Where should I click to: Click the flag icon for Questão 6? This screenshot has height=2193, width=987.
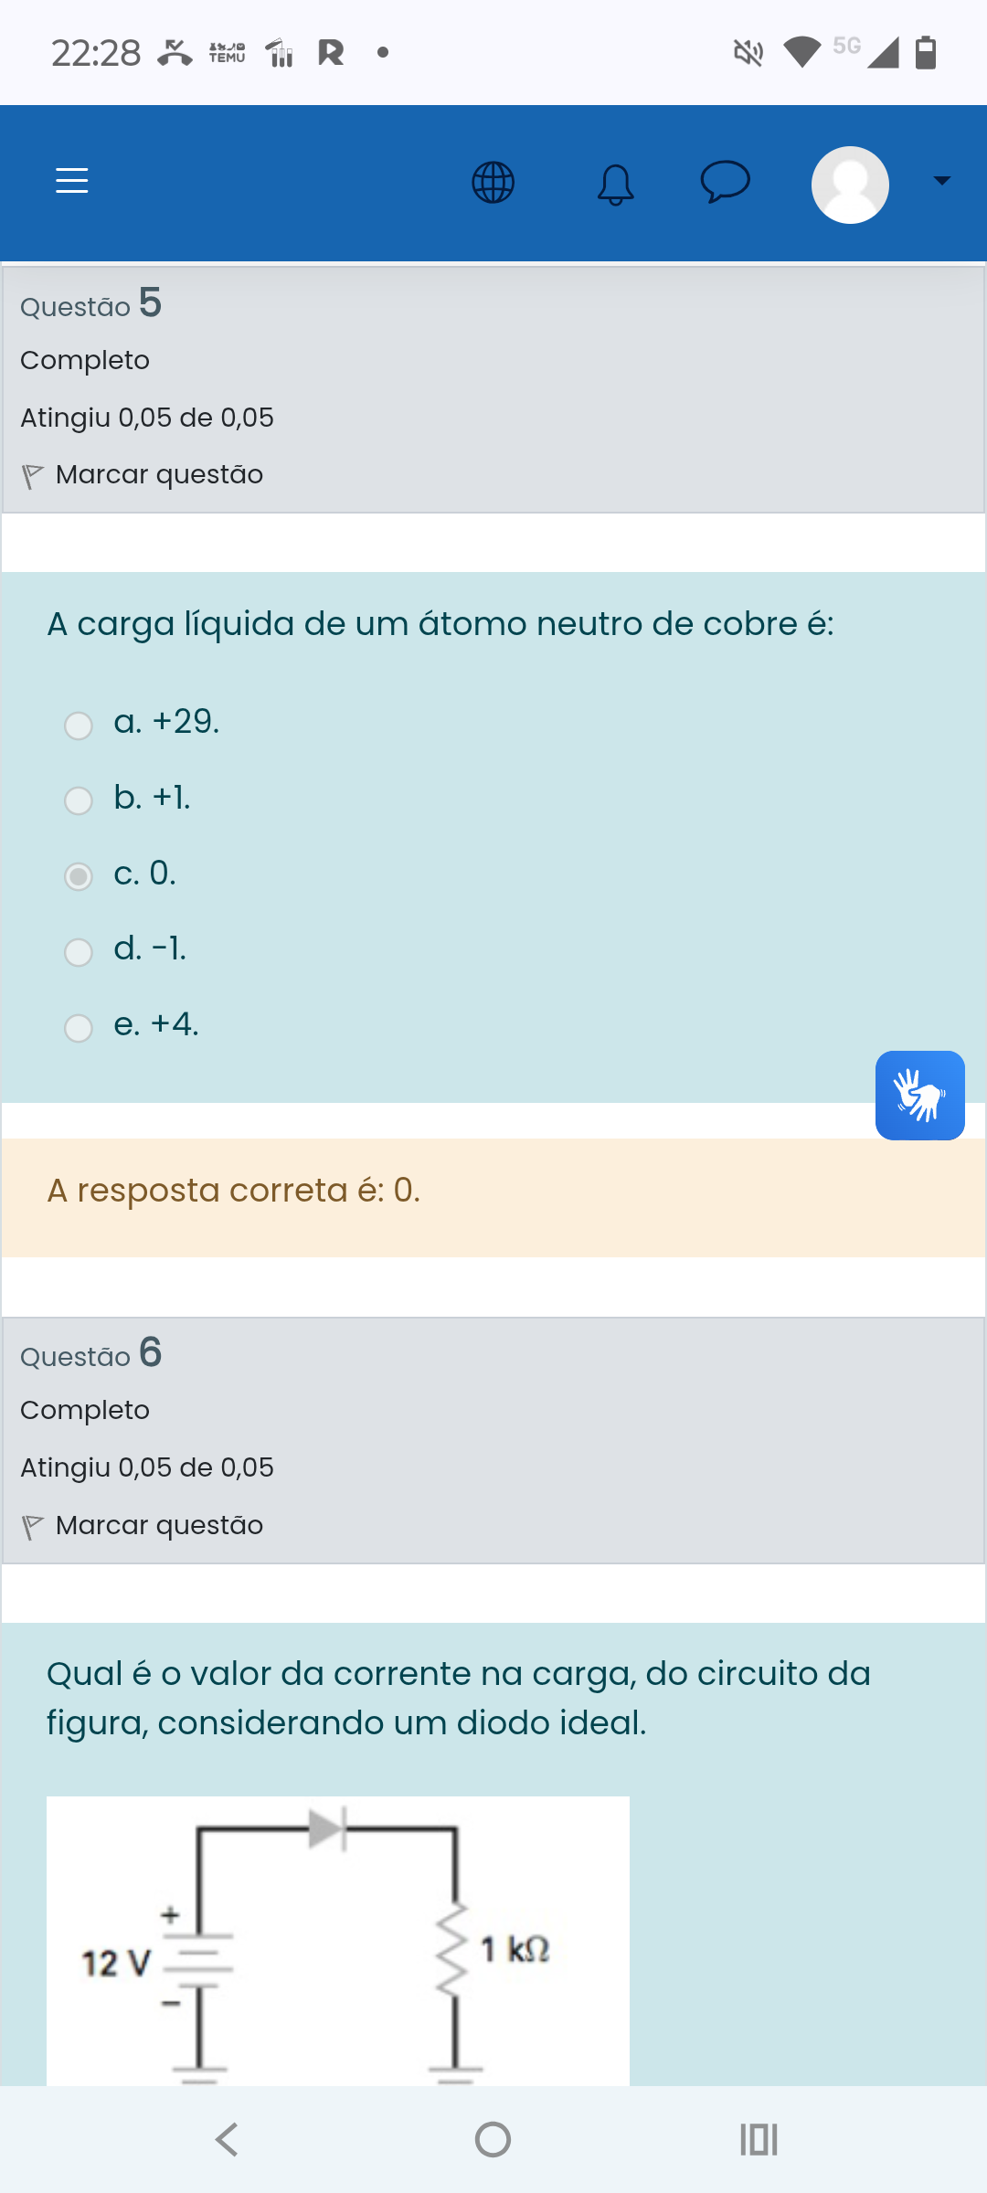click(x=32, y=1526)
